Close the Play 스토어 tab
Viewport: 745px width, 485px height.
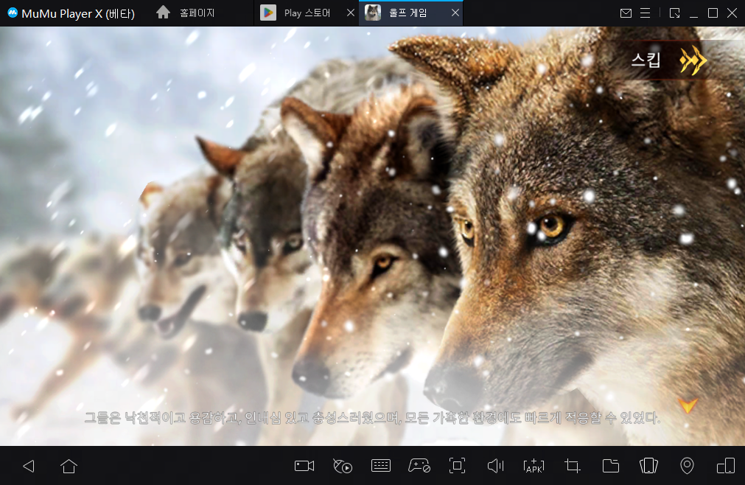[350, 13]
